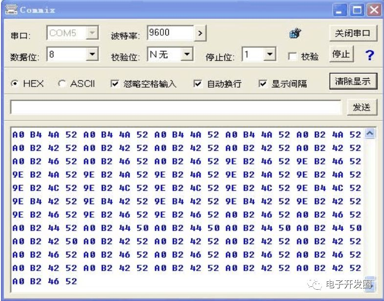Click the last 46 byte in the final row
This screenshot has height=301, width=384.
pyautogui.click(x=53, y=281)
